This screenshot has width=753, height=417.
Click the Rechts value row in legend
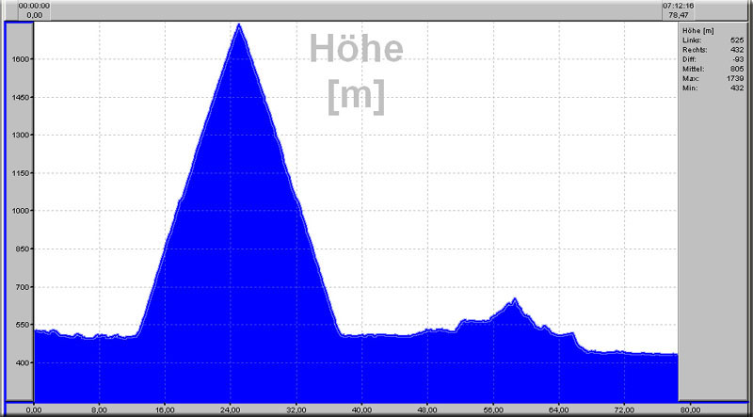coord(713,50)
